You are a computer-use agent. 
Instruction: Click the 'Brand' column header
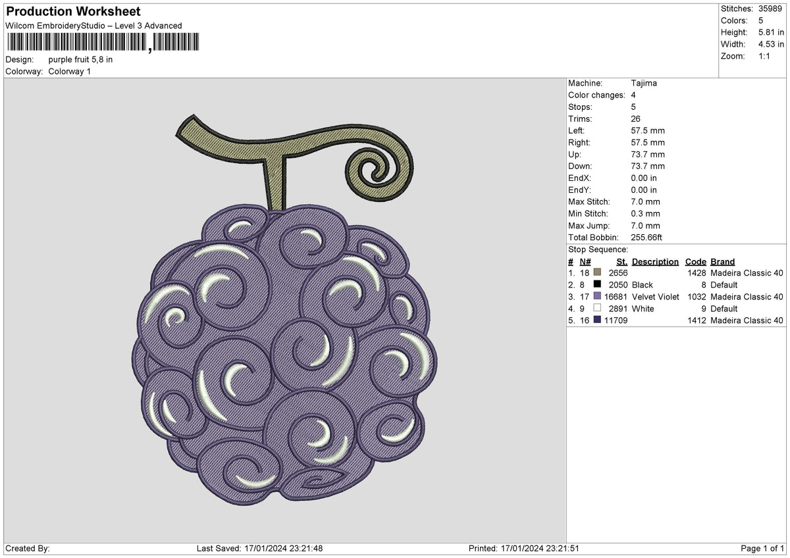pyautogui.click(x=723, y=261)
